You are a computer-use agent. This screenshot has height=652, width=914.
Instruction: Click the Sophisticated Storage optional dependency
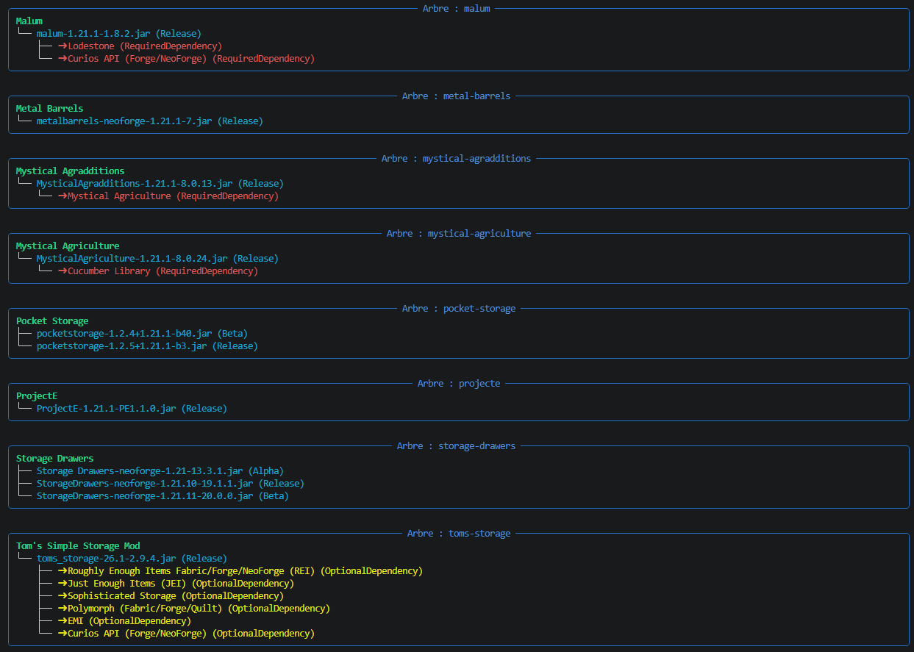171,596
